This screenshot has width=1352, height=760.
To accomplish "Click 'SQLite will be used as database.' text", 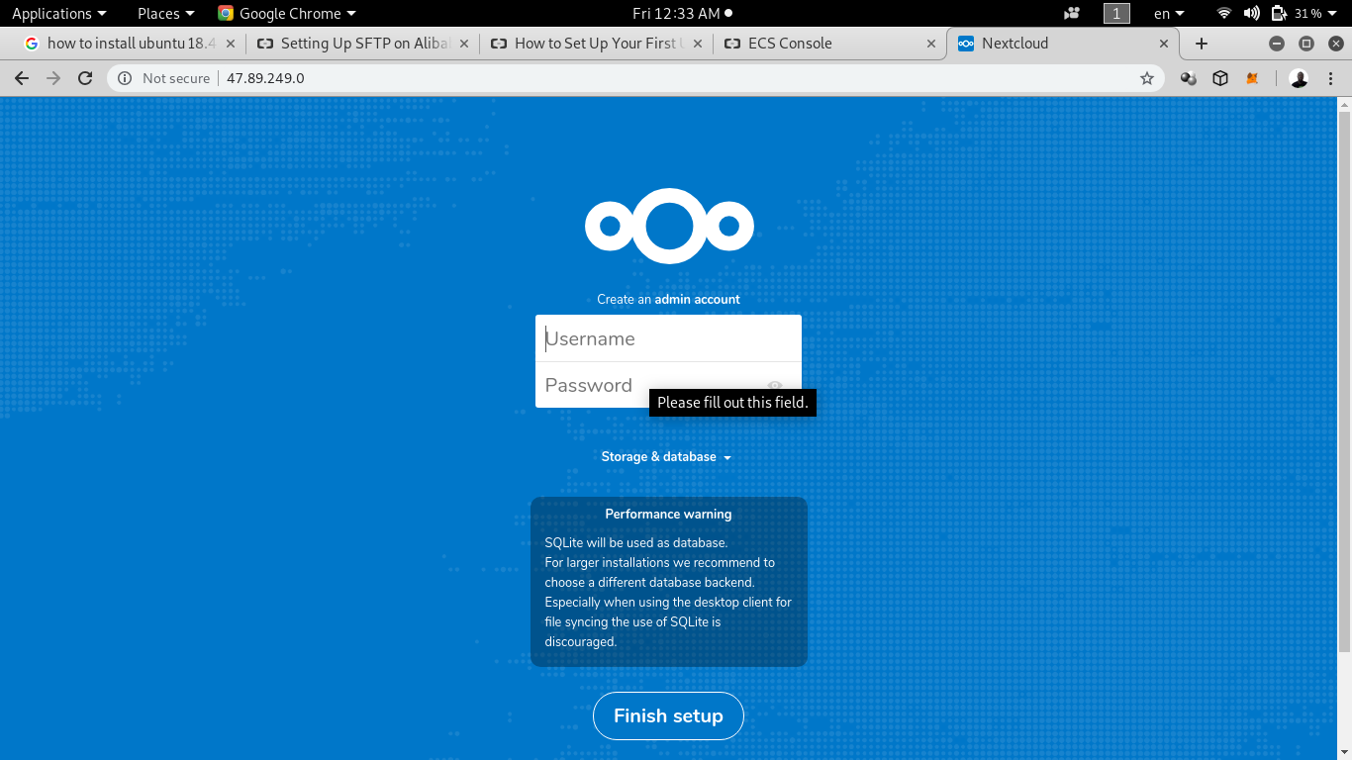I will [x=636, y=542].
